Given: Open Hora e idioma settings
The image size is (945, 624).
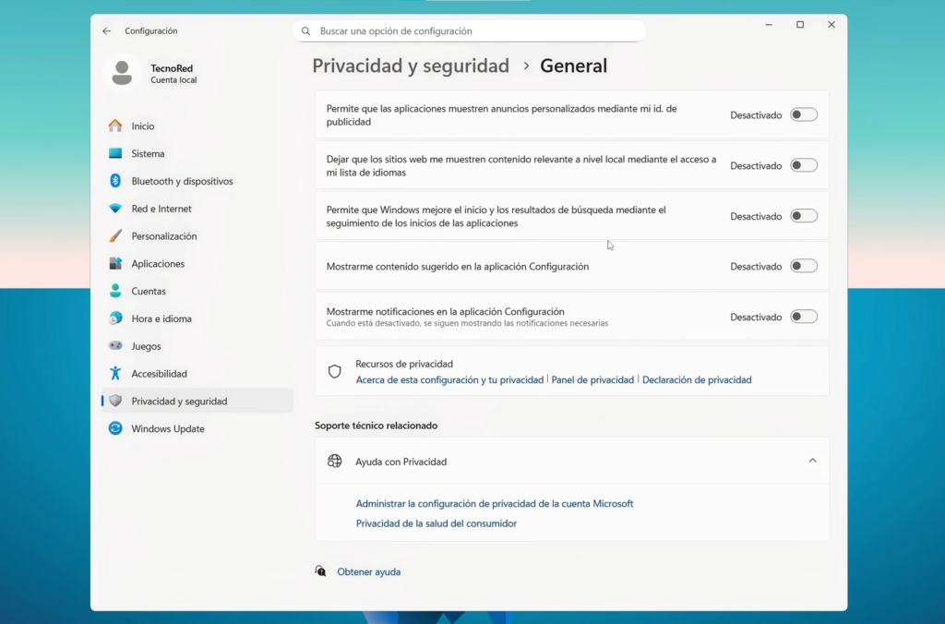Looking at the screenshot, I should 121,318.
